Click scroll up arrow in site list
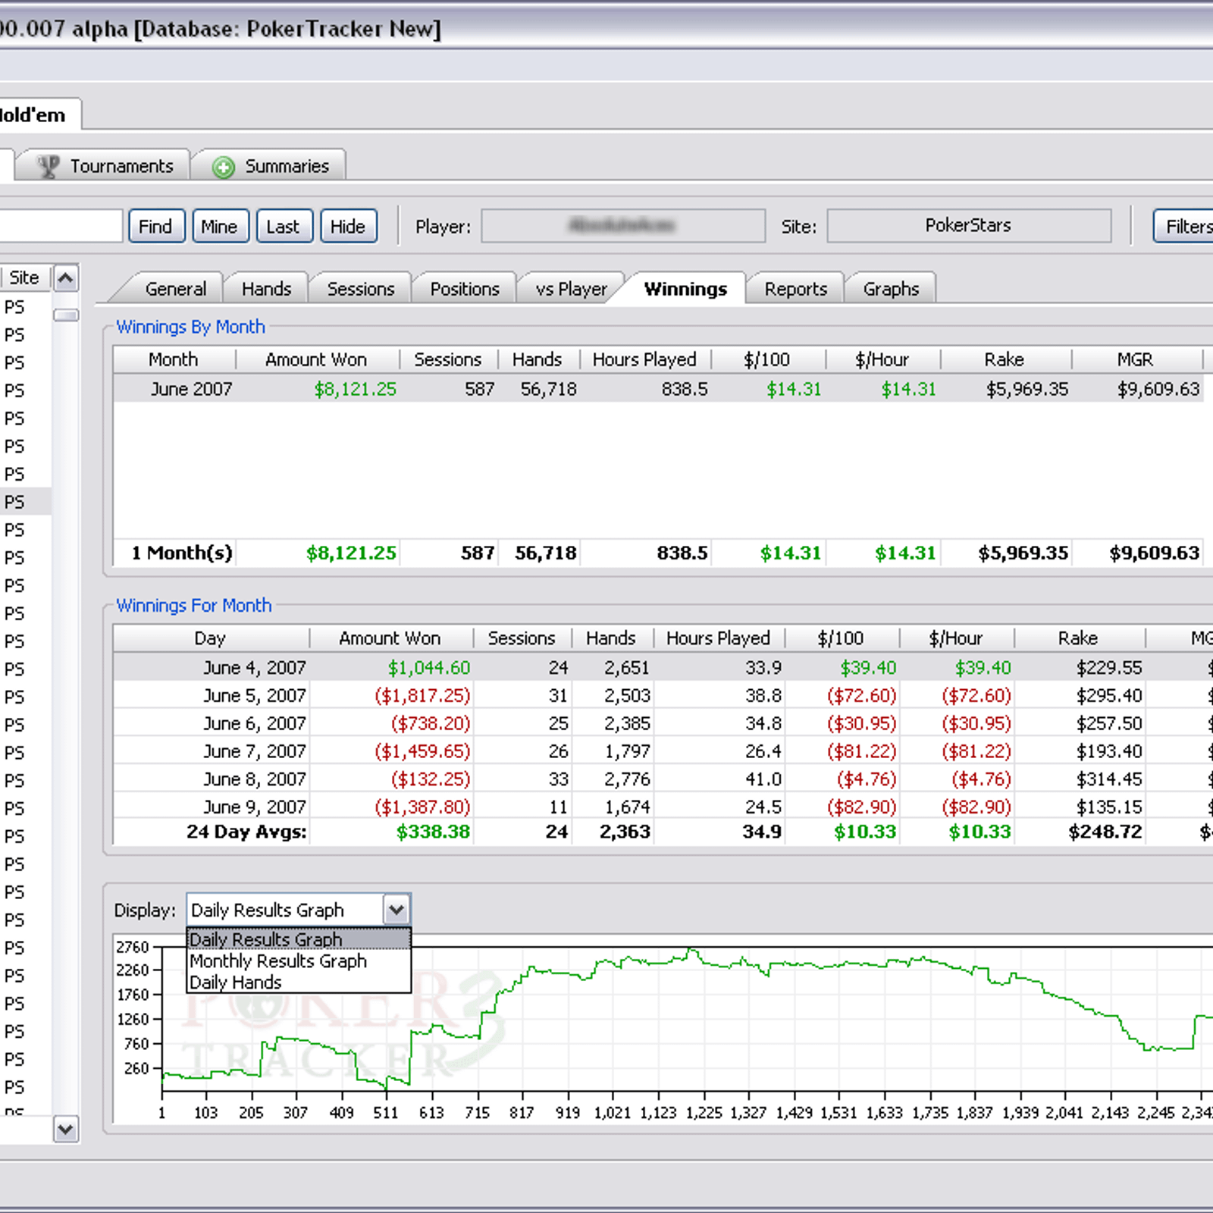The width and height of the screenshot is (1213, 1213). click(x=66, y=279)
